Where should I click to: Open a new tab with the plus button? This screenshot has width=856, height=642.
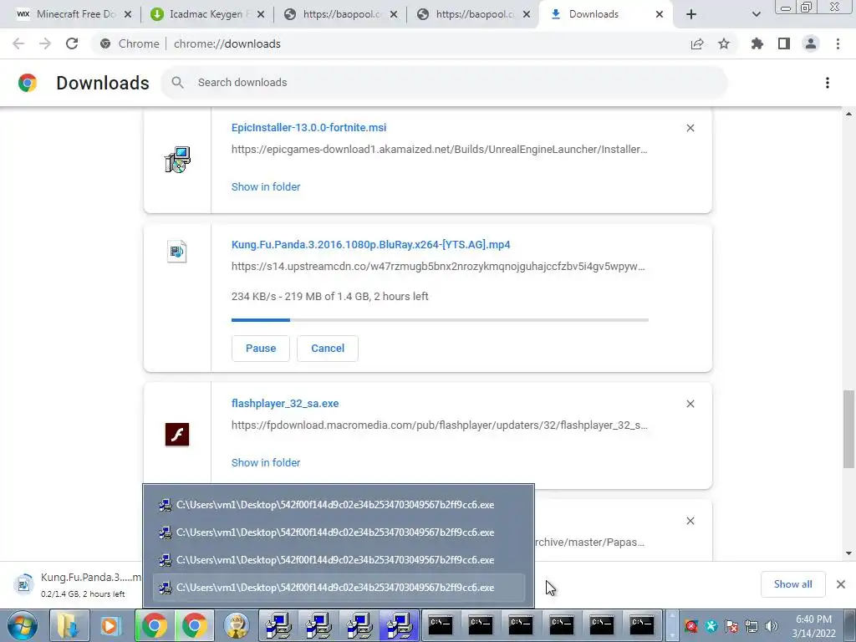tap(691, 14)
